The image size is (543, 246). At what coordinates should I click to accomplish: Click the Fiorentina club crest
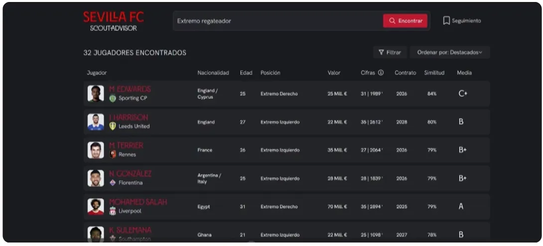pyautogui.click(x=113, y=183)
